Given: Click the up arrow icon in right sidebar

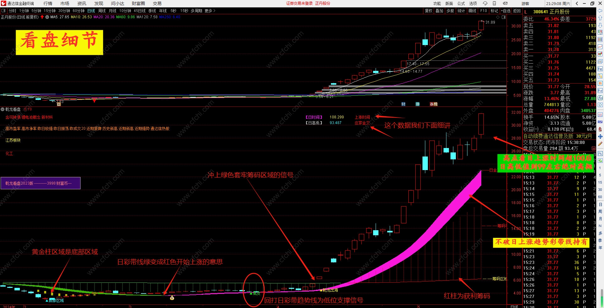Looking at the screenshot, I should click(600, 18).
